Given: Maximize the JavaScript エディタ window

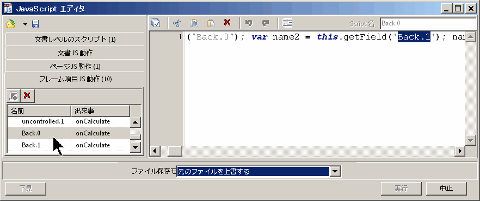Looking at the screenshot, I should tap(458, 9).
